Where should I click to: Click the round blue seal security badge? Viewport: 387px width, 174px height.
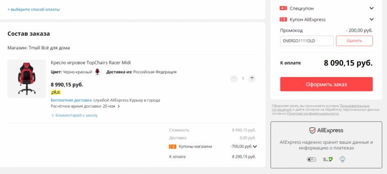342,159
